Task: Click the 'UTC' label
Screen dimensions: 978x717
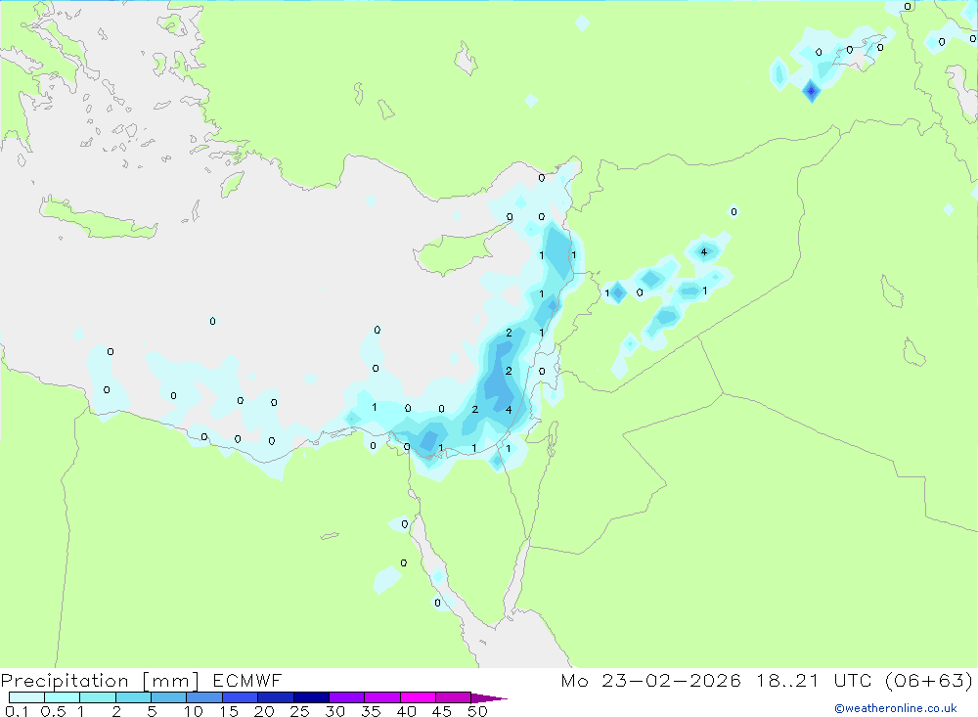Action: 854,680
